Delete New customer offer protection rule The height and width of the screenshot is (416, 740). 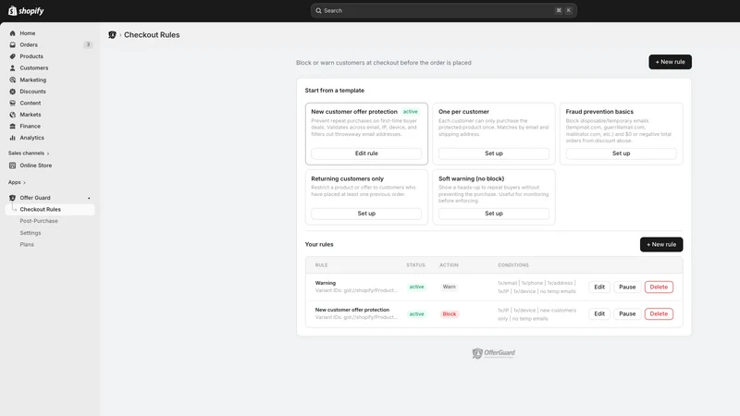point(659,313)
